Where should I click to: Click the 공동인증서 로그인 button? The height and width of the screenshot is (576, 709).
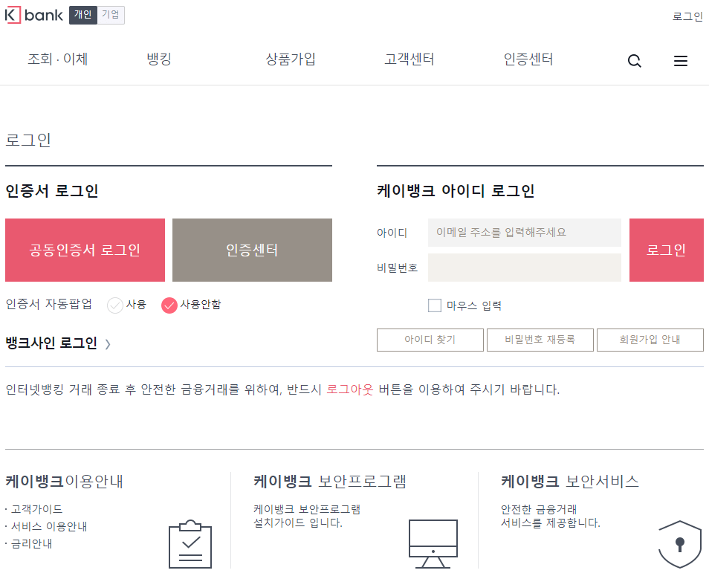pos(84,250)
